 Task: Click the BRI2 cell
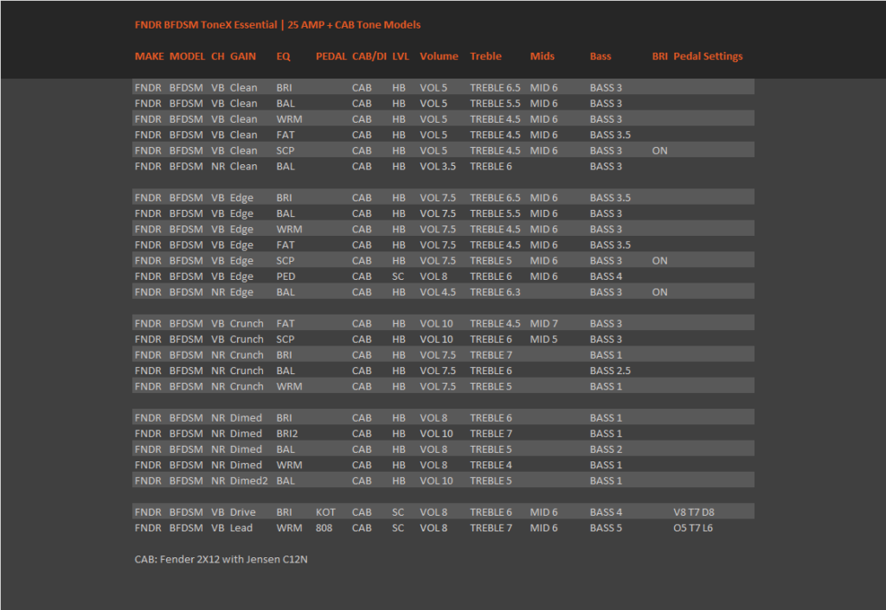287,435
